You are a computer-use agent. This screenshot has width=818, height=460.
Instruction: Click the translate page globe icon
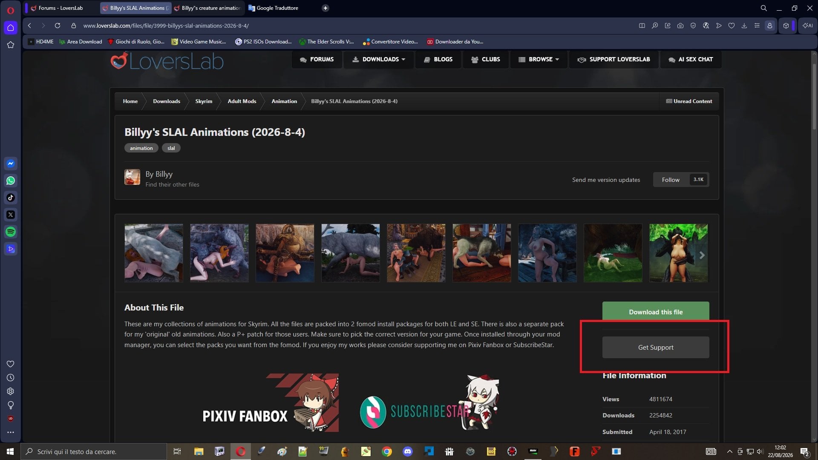706,26
